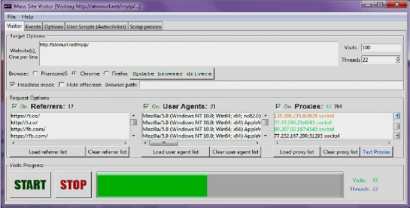410x208 pixels.
Task: Select referrer https://fb.com/ row
Action: (x=70, y=136)
